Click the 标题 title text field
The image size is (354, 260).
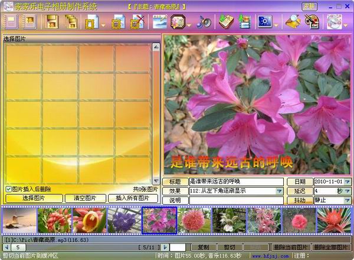click(236, 181)
